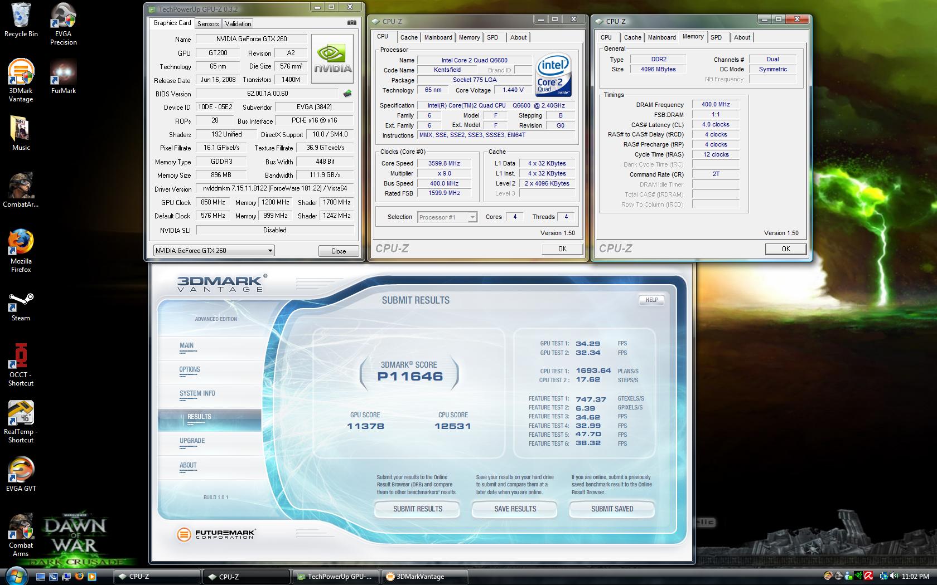937x585 pixels.
Task: Open the Memory tab in the left CPU-Z window
Action: (x=469, y=37)
